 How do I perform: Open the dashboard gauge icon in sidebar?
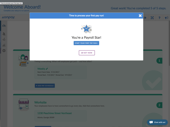point(4,26)
